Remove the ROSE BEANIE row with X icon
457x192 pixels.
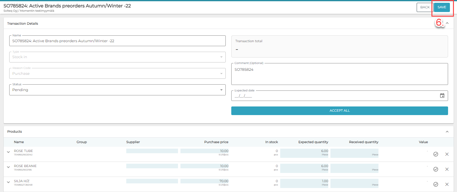click(x=447, y=169)
